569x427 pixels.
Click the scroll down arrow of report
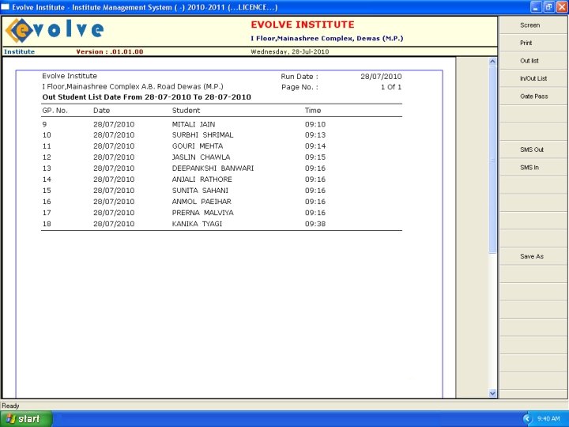492,393
